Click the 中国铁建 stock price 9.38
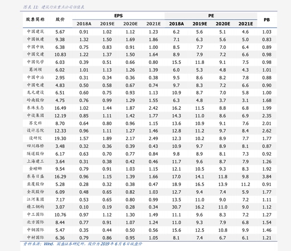 [60, 40]
